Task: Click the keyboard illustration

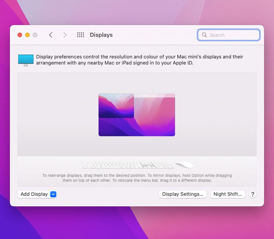Action: tap(128, 165)
